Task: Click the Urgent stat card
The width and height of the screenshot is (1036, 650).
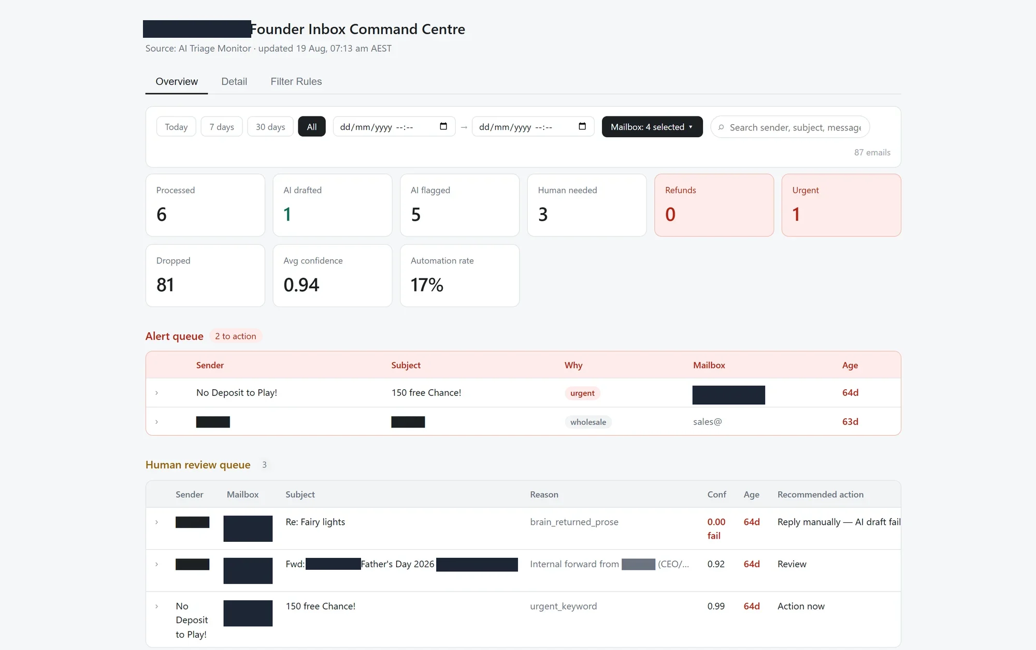Action: pos(841,205)
